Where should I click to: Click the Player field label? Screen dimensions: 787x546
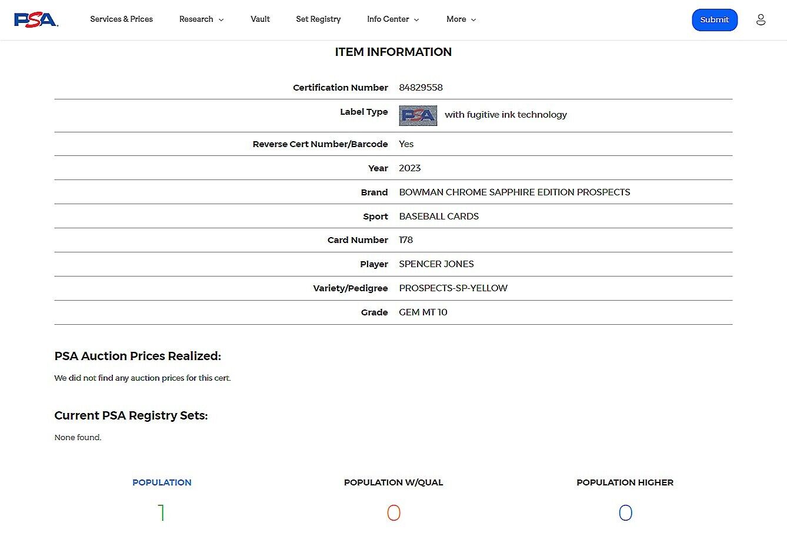click(374, 264)
